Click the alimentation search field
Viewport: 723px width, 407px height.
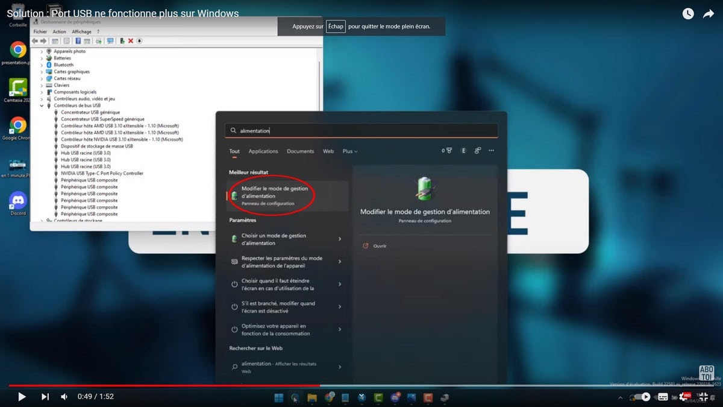tap(361, 131)
